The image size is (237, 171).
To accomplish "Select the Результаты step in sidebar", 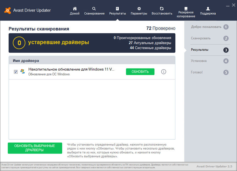I will [199, 49].
